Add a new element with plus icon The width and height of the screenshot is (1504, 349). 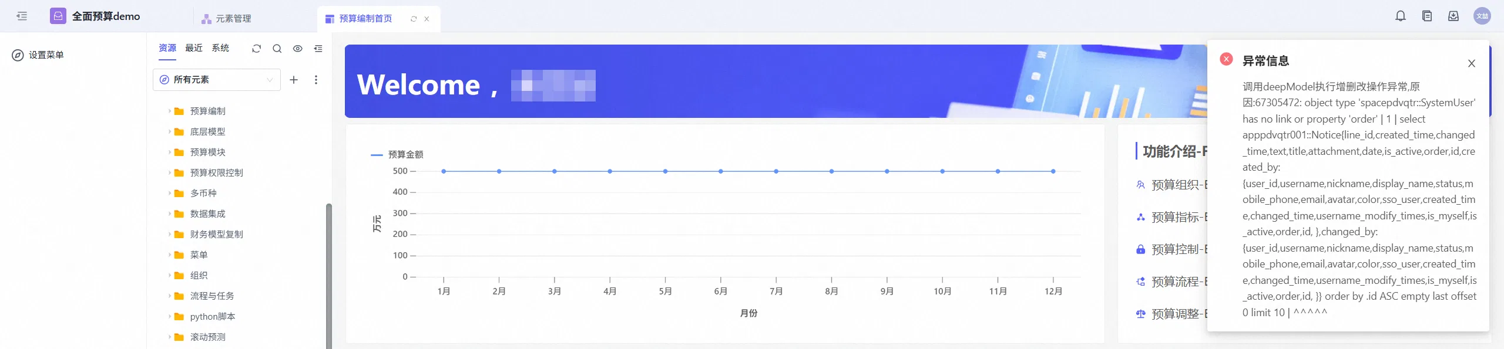pyautogui.click(x=294, y=80)
